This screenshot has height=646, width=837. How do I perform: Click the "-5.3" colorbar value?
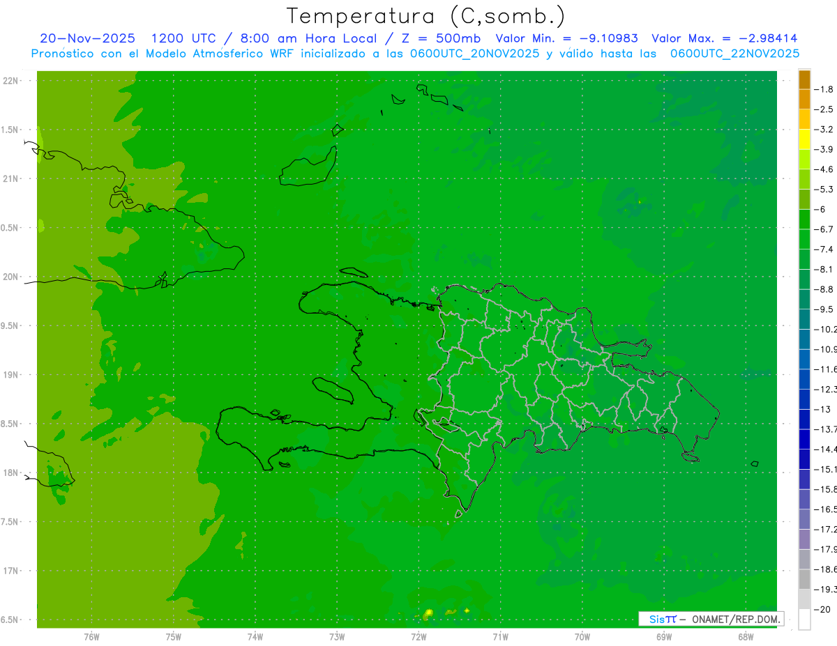click(x=823, y=189)
